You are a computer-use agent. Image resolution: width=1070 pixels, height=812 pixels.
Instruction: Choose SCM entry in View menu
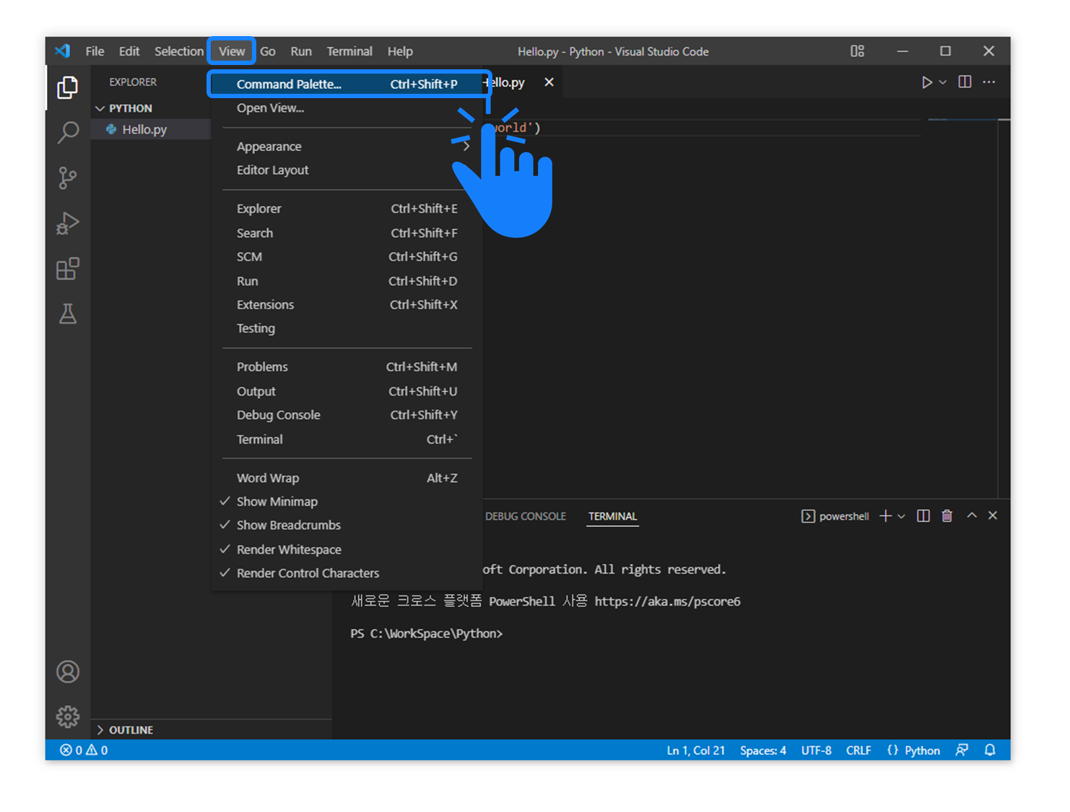click(347, 257)
